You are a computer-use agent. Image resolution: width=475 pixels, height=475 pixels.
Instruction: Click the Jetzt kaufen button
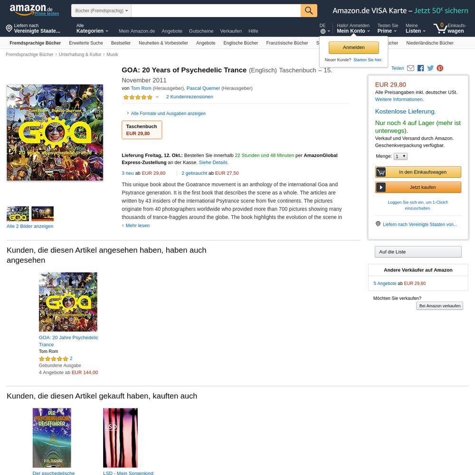[x=418, y=187]
